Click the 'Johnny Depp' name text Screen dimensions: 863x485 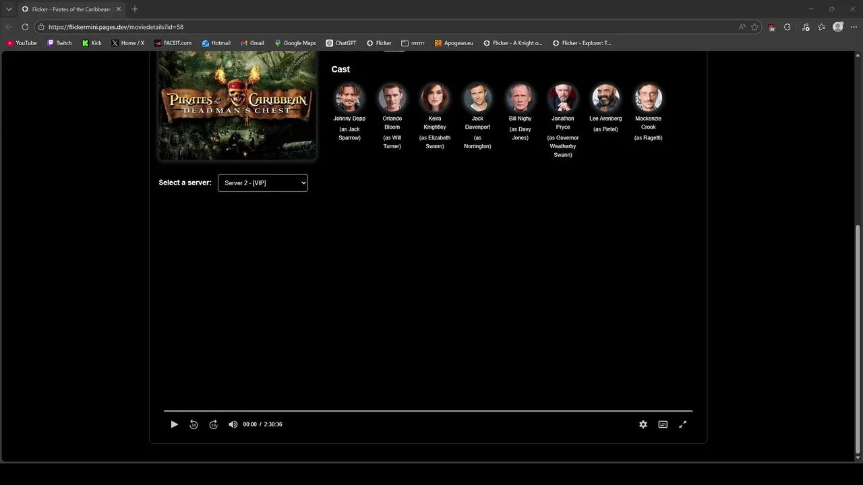pos(349,119)
